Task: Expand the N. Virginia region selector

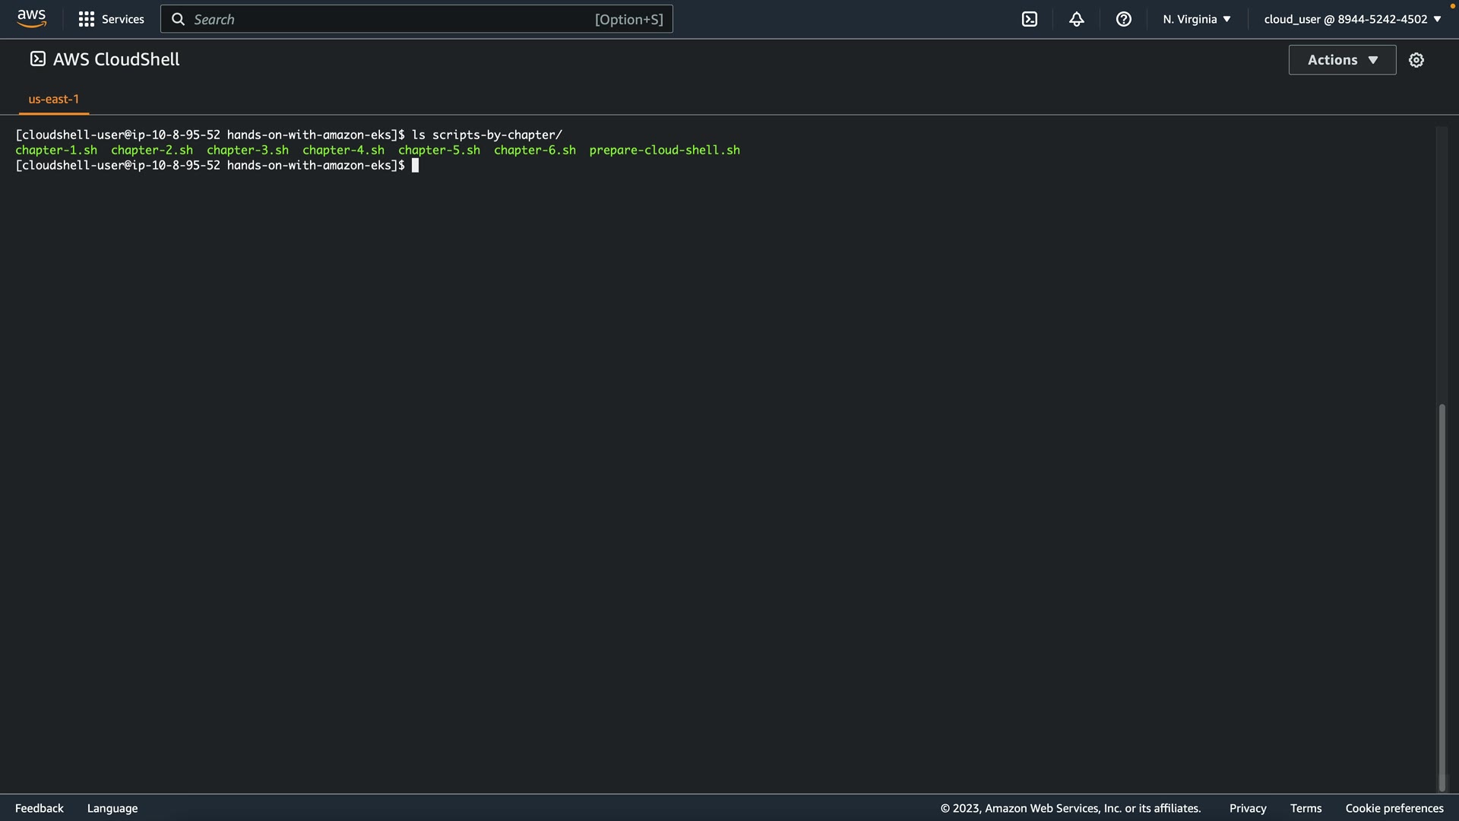Action: coord(1196,19)
